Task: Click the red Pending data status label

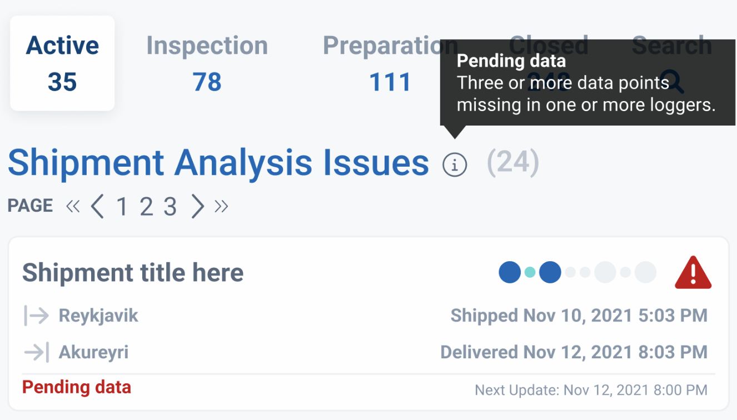Action: pyautogui.click(x=77, y=387)
